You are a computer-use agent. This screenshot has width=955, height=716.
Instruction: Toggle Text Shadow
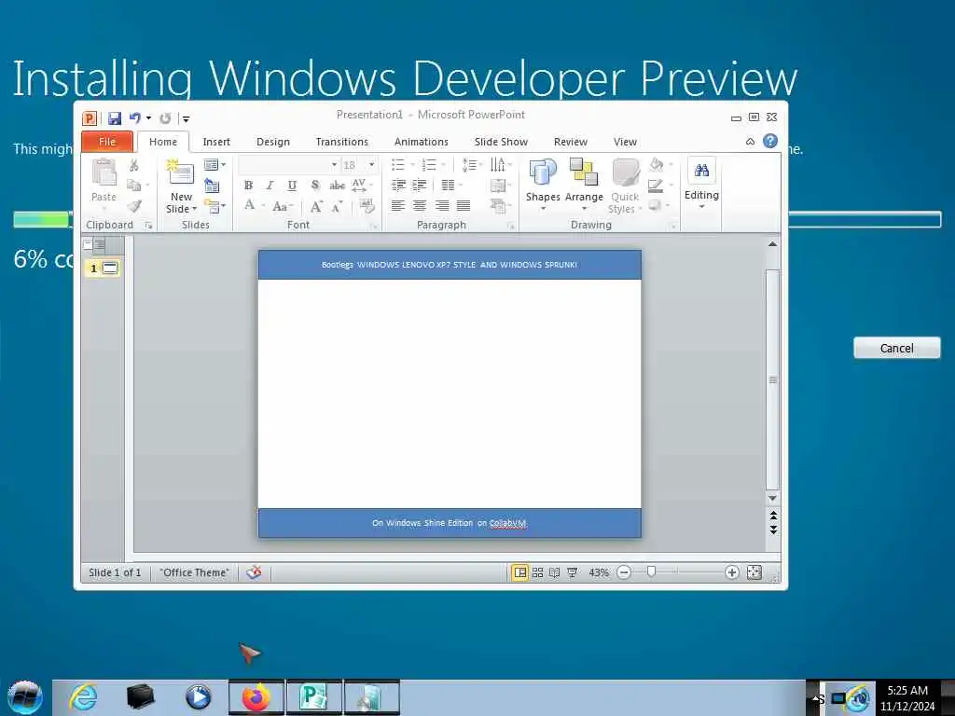[x=315, y=186]
